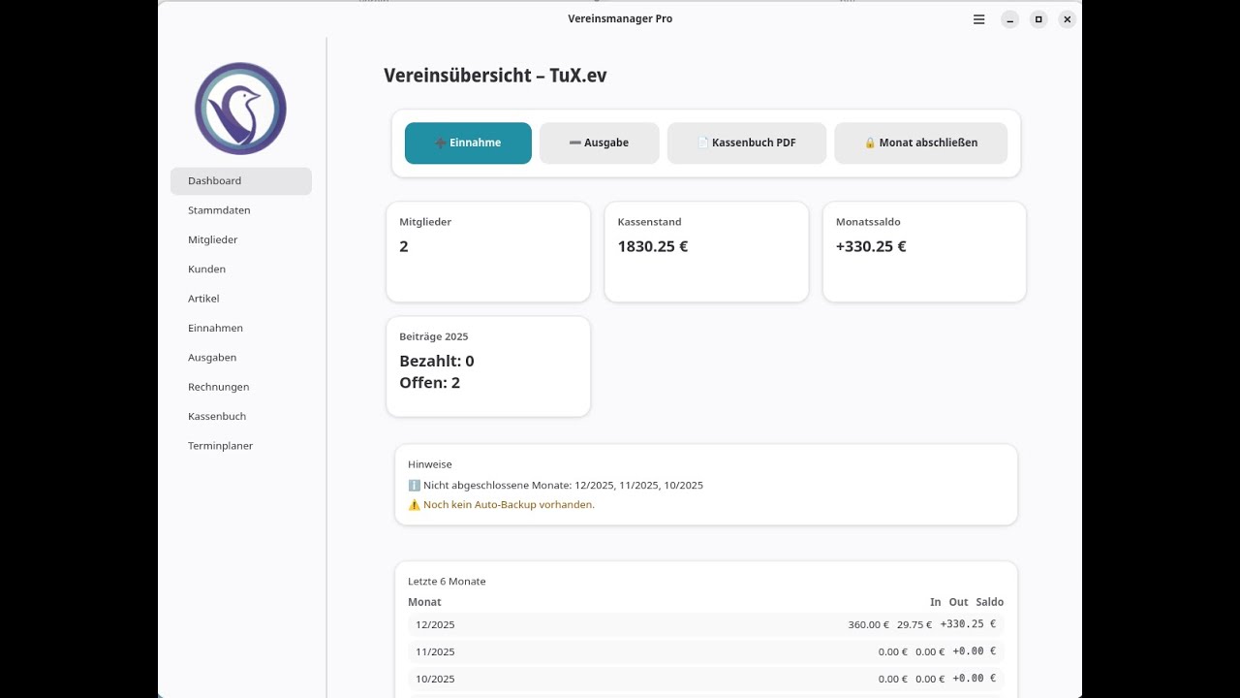1240x698 pixels.
Task: Click the lock icon on Monat abschließen
Action: click(870, 143)
